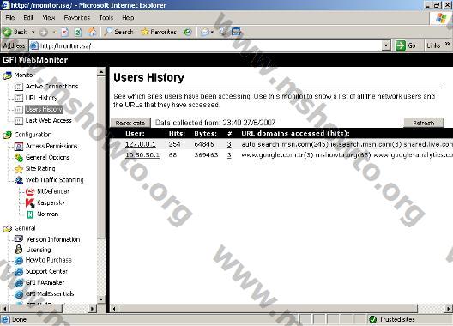Click the Back arrow icon in the toolbar

click(7, 32)
